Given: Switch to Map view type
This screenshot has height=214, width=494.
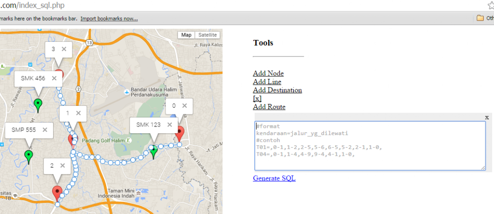Looking at the screenshot, I should (186, 35).
